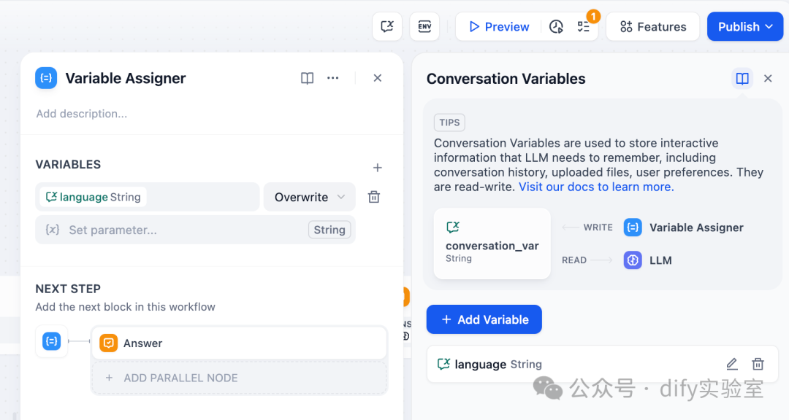This screenshot has height=420, width=789.
Task: Delete the language variable assignment row
Action: (x=374, y=197)
